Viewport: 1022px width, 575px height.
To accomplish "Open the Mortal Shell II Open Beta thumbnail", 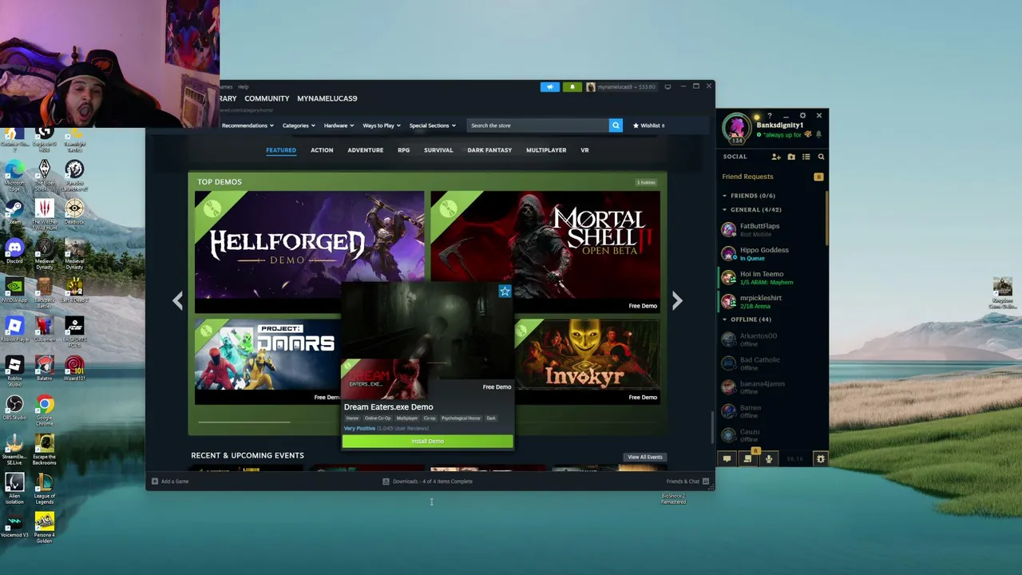I will [x=545, y=252].
